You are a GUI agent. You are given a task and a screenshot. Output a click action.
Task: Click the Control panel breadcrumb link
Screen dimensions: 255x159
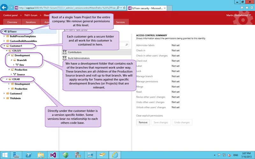(x=11, y=15)
